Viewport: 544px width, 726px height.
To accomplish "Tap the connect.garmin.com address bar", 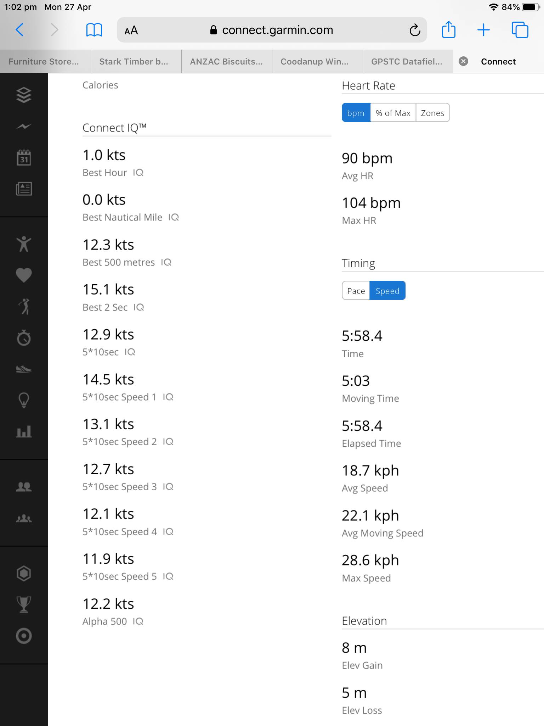I will (x=272, y=30).
